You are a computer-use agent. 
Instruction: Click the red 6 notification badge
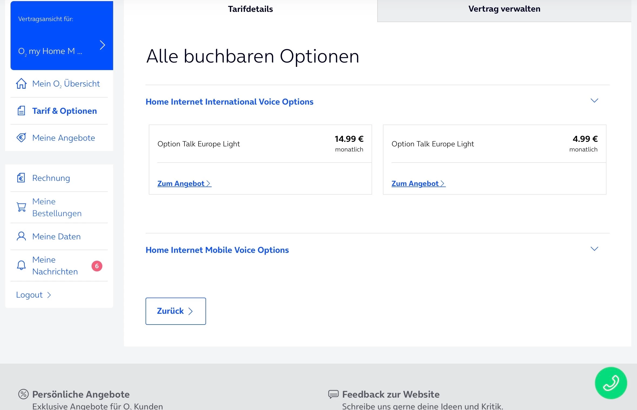click(x=97, y=266)
